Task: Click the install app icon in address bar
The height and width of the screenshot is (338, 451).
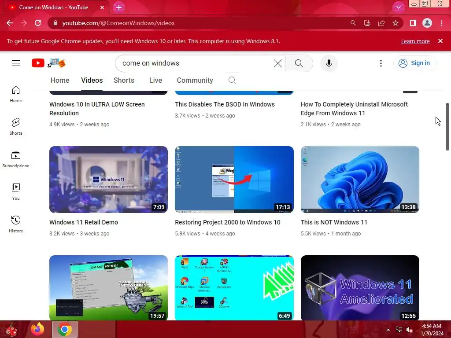Action: pyautogui.click(x=367, y=23)
